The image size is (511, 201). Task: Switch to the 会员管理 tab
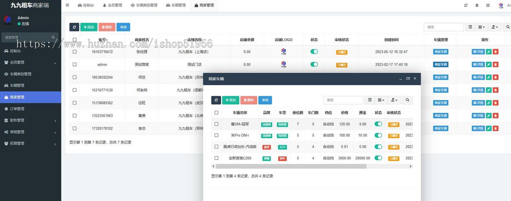[x=112, y=6]
